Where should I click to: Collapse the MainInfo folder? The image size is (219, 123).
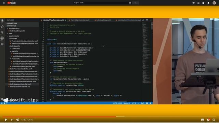[x=14, y=51]
